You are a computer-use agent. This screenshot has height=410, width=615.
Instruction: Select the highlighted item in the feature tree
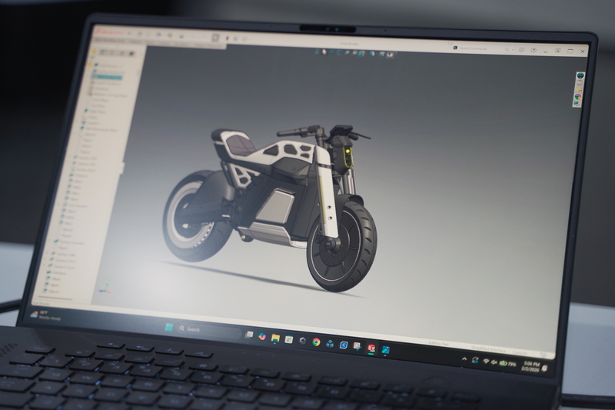(x=108, y=77)
